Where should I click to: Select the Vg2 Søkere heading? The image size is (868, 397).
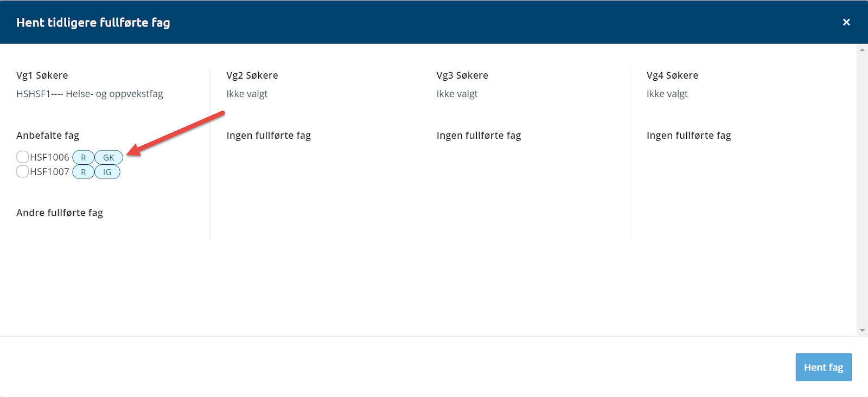252,75
